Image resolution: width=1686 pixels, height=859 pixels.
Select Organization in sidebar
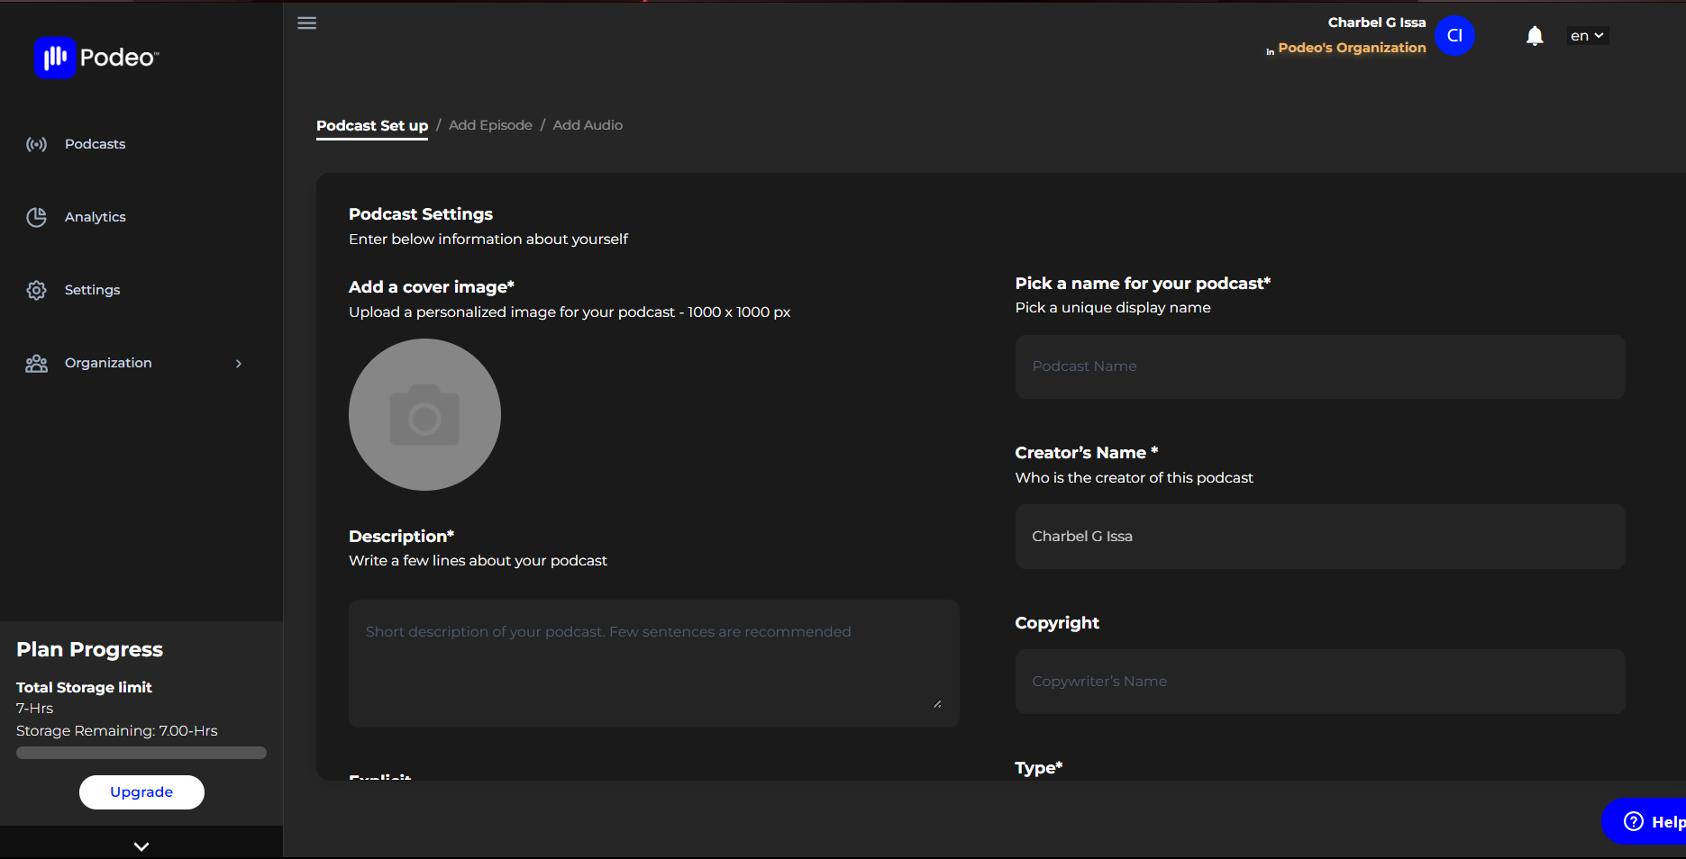tap(108, 363)
